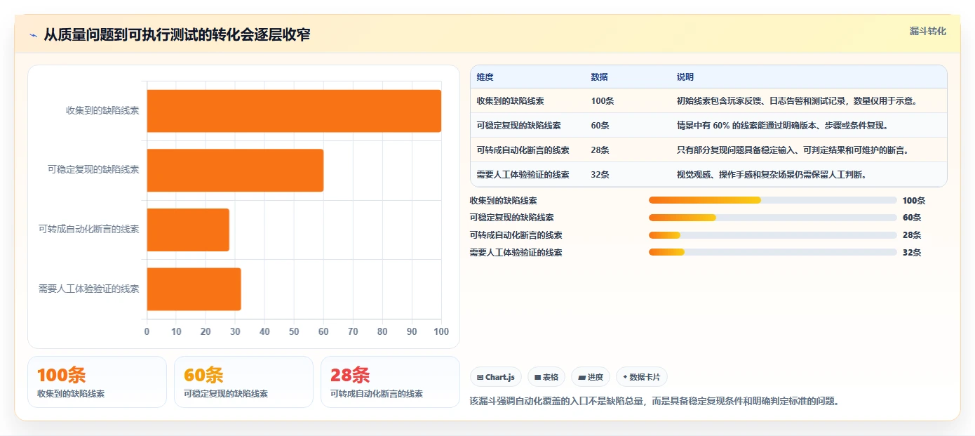This screenshot has height=436, width=975.
Task: Click the 32条 progress bar for 人工体验验证
Action: coord(772,252)
